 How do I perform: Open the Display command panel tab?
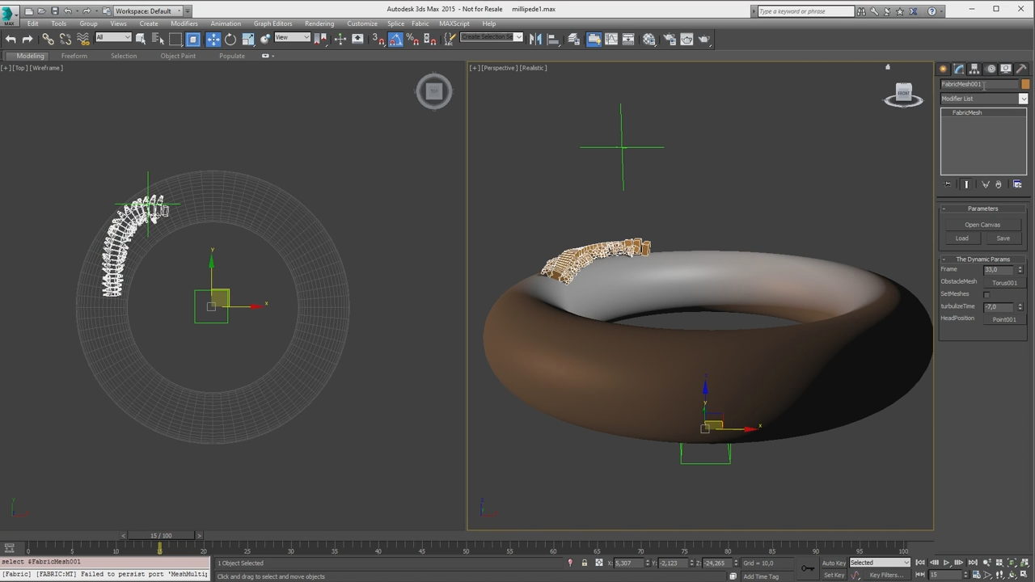pyautogui.click(x=1006, y=69)
